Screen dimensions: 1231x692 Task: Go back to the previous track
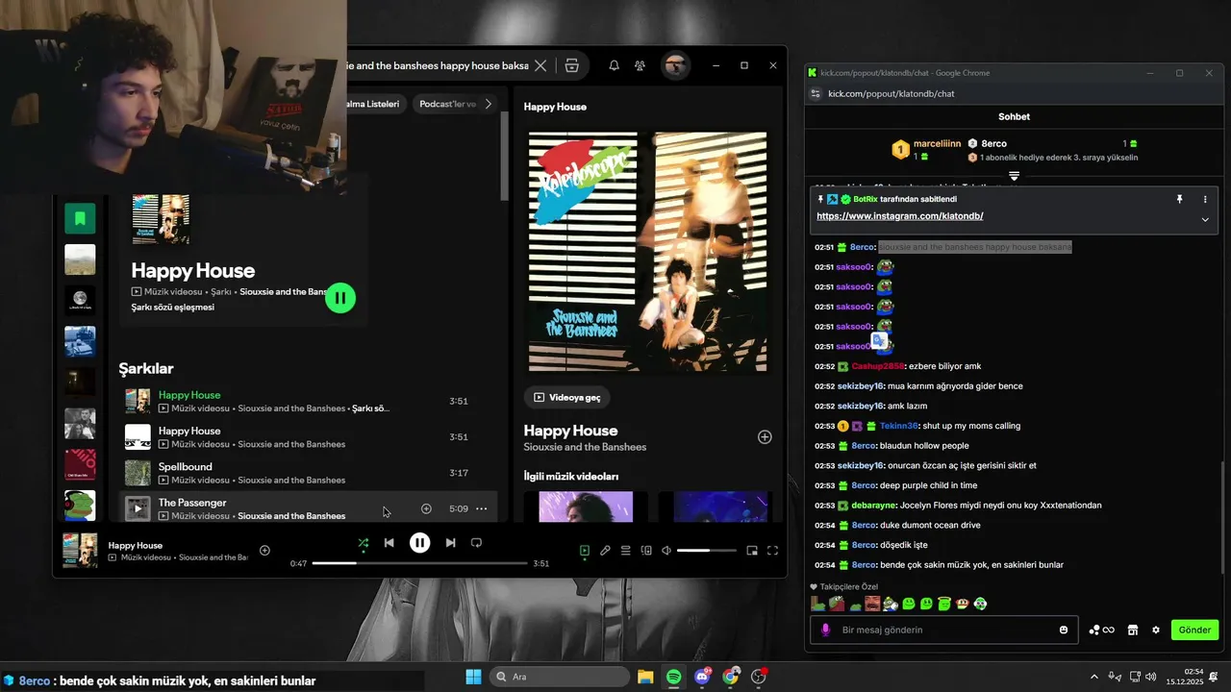point(389,543)
